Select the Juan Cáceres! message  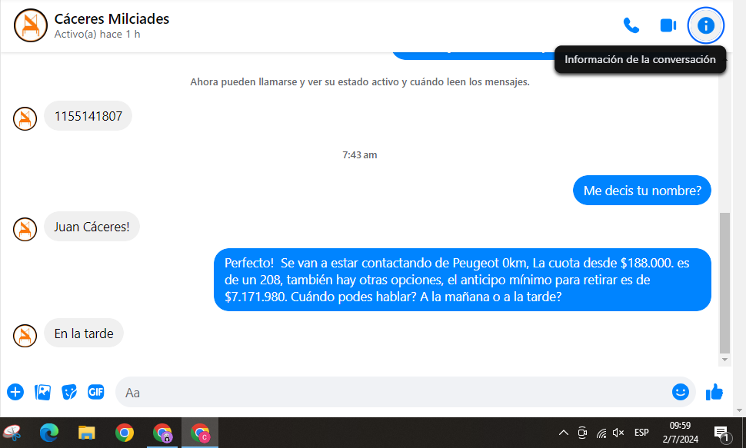click(x=92, y=227)
